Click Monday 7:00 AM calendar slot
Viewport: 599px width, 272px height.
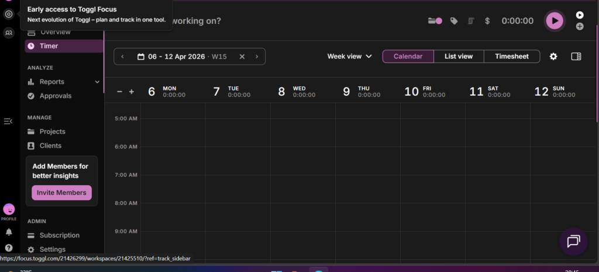(173, 189)
